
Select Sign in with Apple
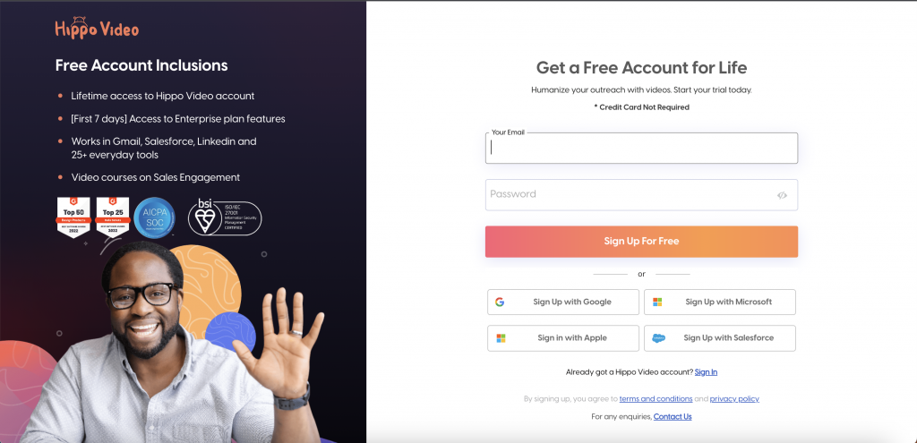563,338
